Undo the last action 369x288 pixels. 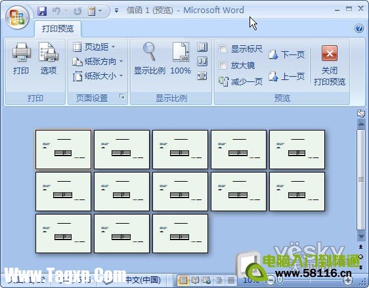[x=56, y=10]
